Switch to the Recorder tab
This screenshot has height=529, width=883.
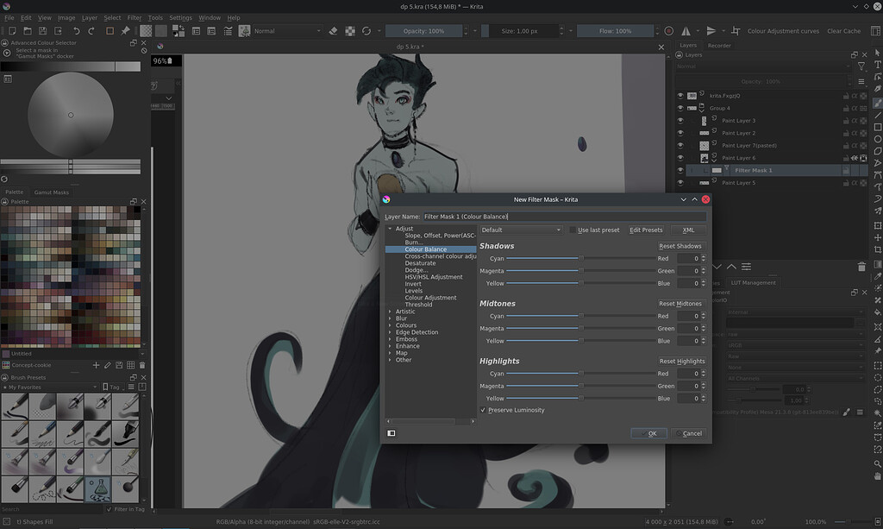click(721, 45)
